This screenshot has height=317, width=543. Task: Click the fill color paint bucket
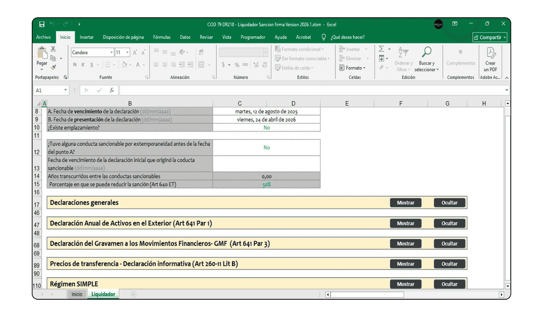click(x=124, y=65)
